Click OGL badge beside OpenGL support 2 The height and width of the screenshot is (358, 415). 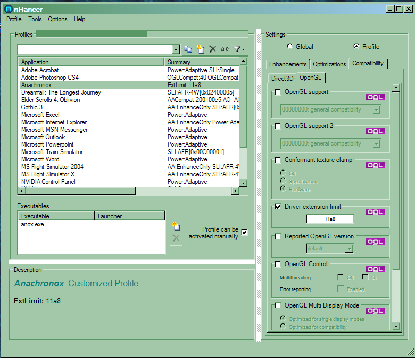(x=375, y=131)
